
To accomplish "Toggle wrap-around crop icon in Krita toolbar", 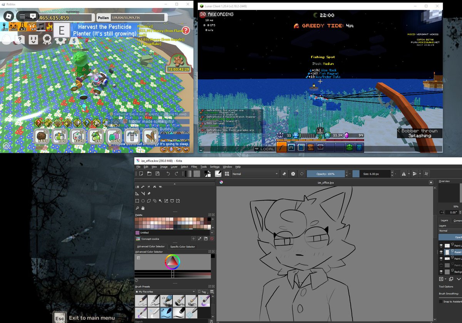I will pos(426,174).
